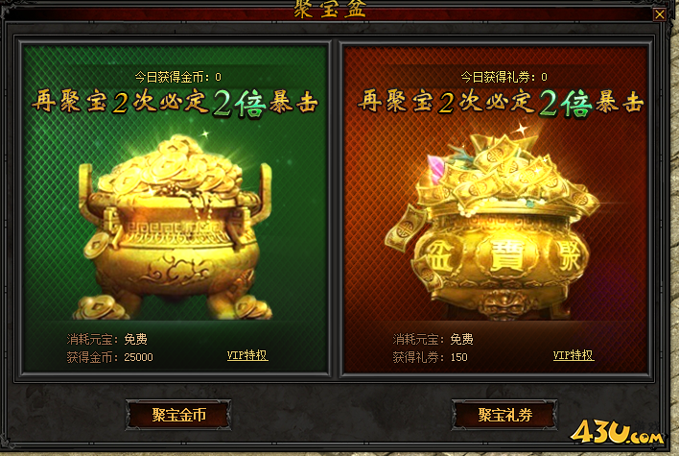Click the sparkle star above voucher pot

coord(522,130)
